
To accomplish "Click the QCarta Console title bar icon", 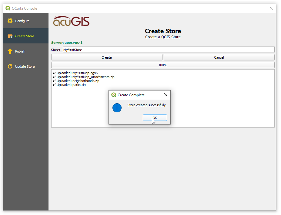I will [x=8, y=8].
